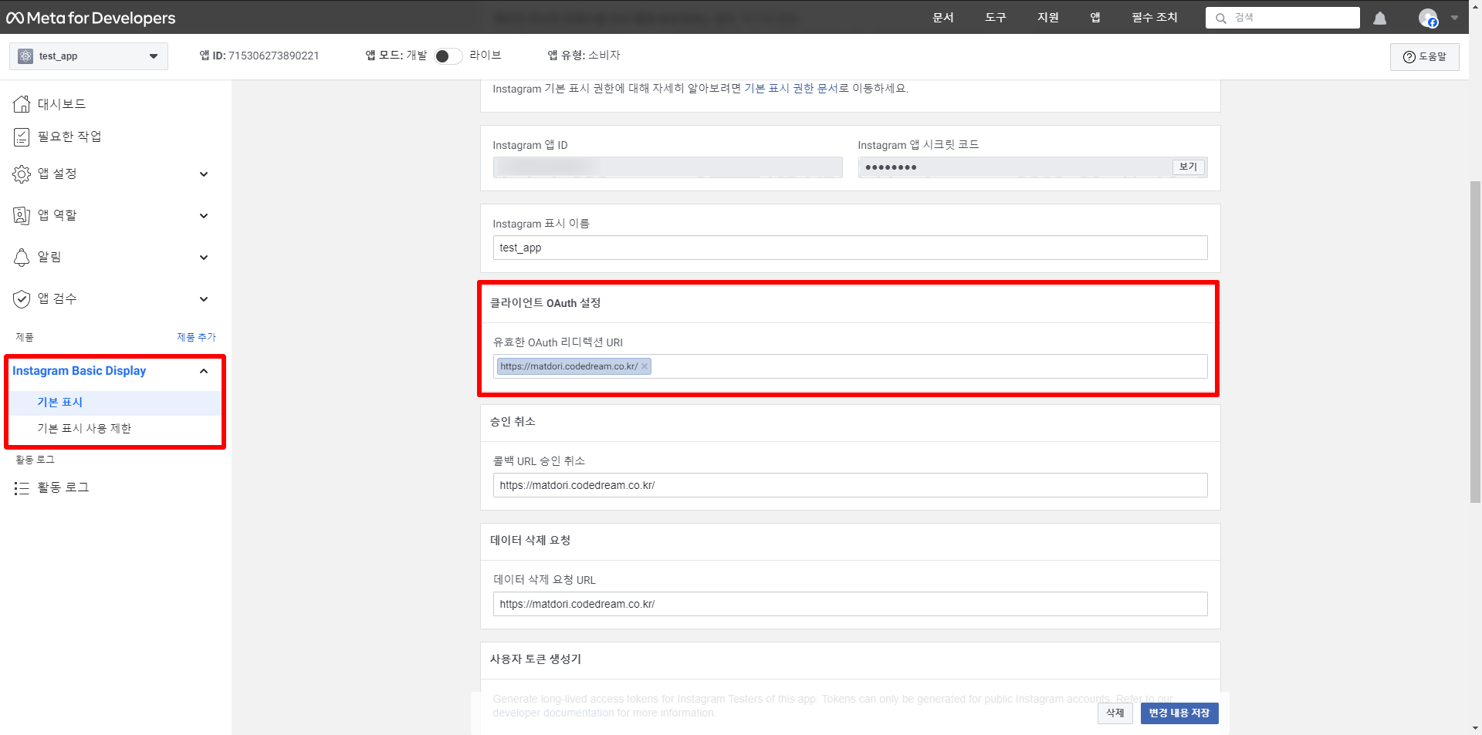The height and width of the screenshot is (735, 1482).
Task: Open the 앱 top menu
Action: click(x=1095, y=18)
